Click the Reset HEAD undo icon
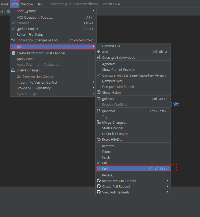Image resolution: width=200 pixels, height=217 pixels. [x=99, y=139]
